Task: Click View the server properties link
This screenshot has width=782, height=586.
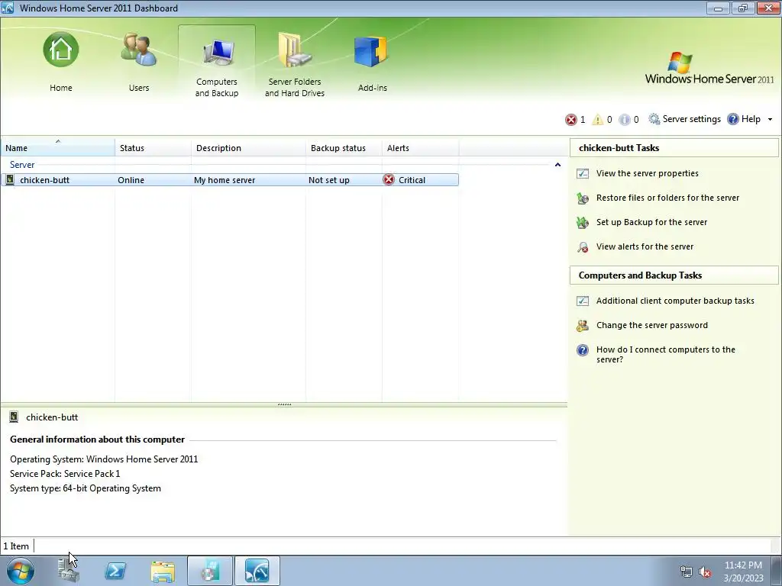Action: click(648, 173)
